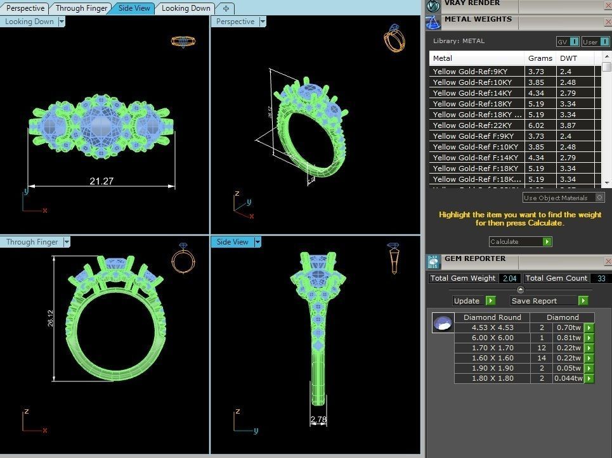Click the Total Gem Weight value 2.04
The image size is (612, 458).
(x=510, y=278)
